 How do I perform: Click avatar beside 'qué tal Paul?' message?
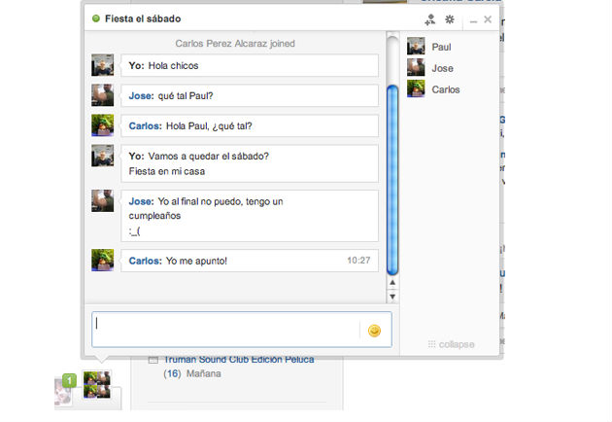click(103, 95)
